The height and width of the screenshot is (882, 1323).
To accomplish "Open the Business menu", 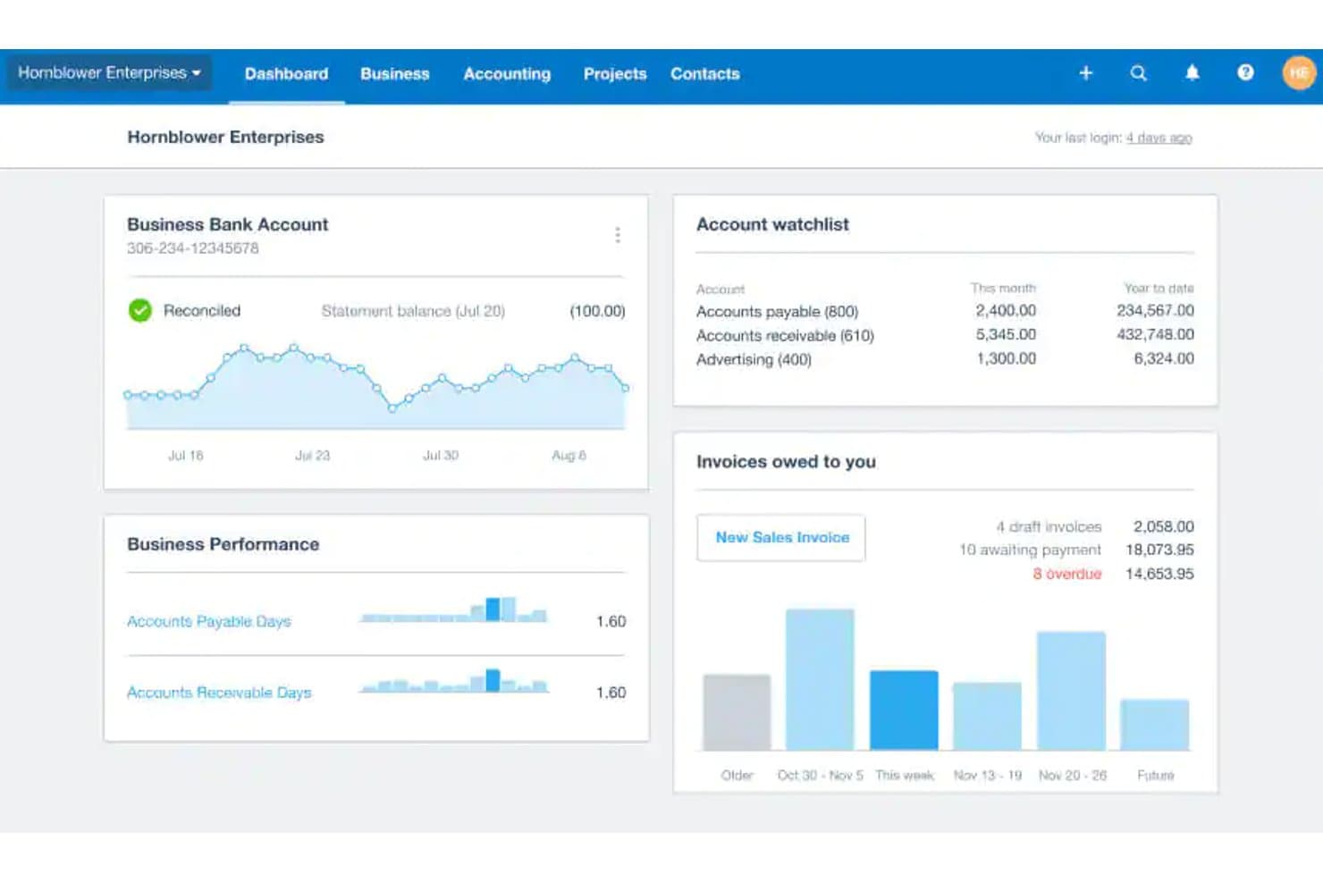I will click(395, 74).
